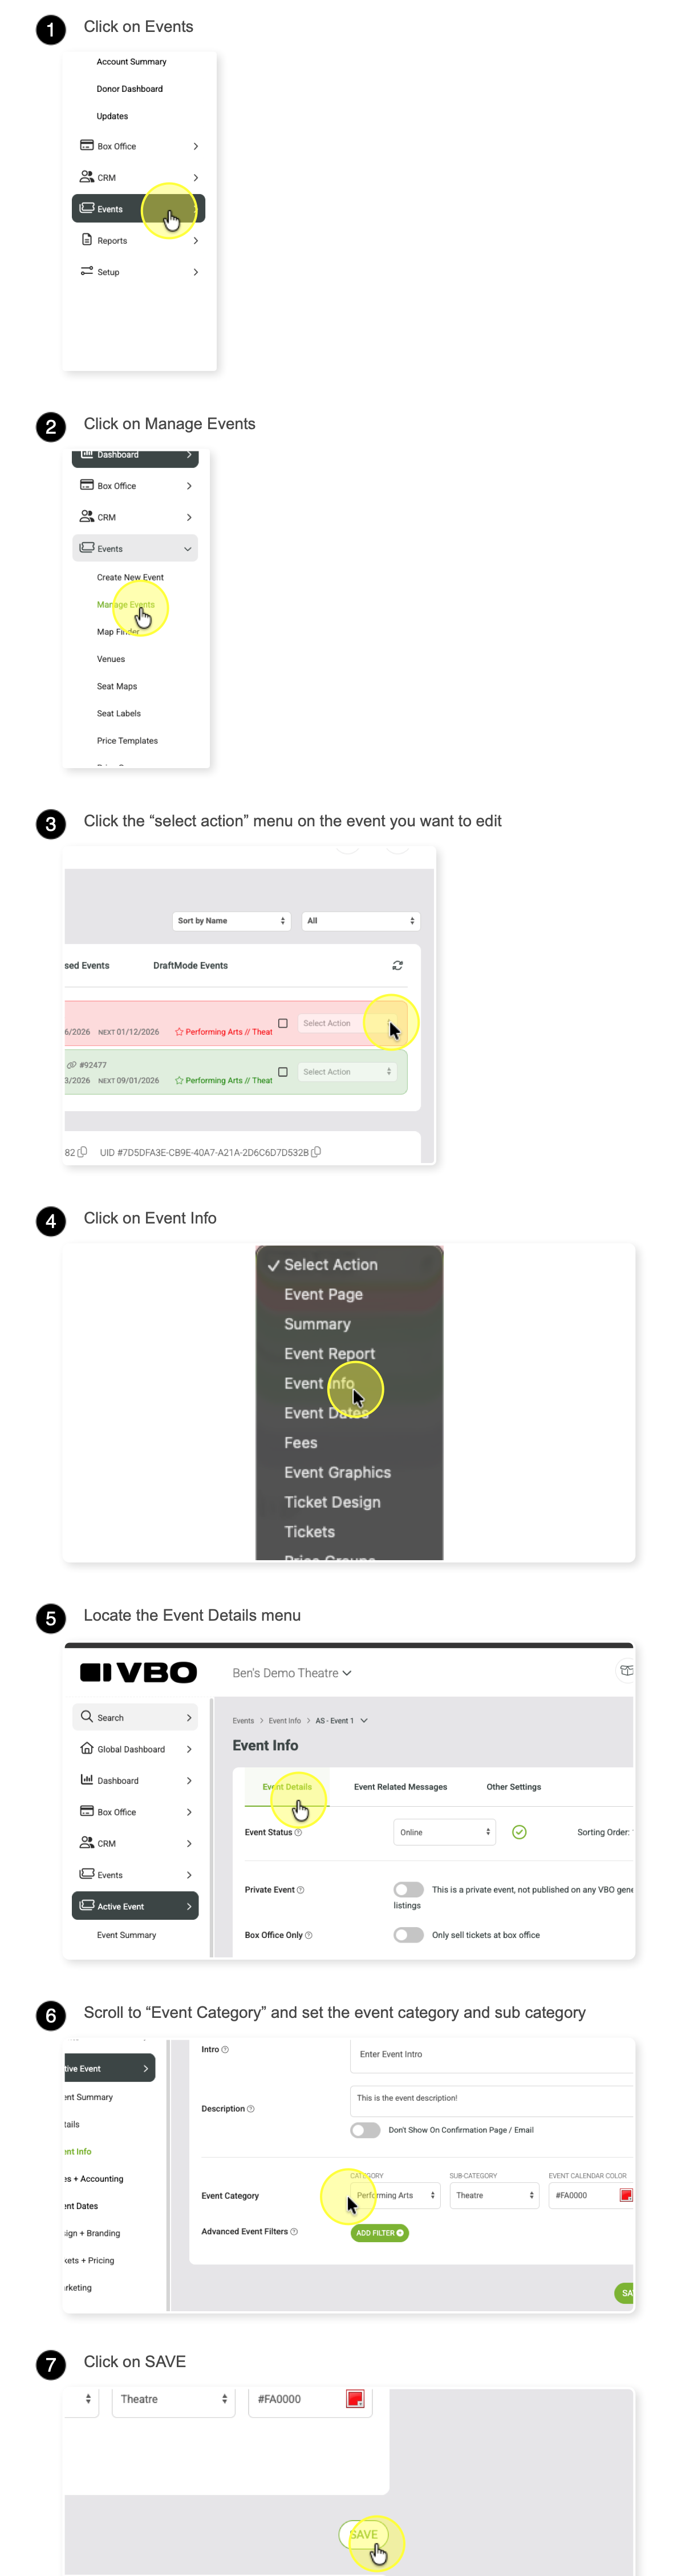This screenshot has width=698, height=2576.
Task: Click red swatch under Event Calendar Color label
Action: point(626,2195)
